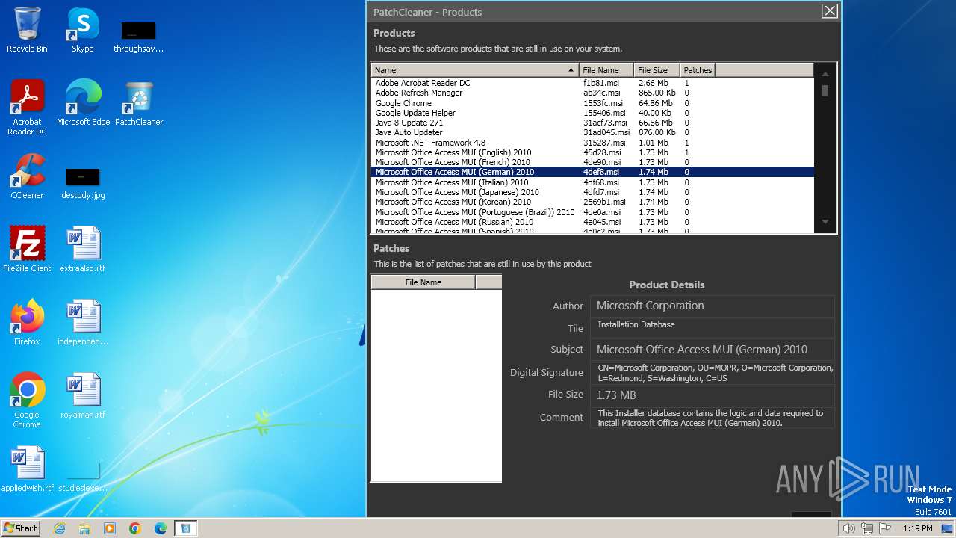Open royalman.rtf document icon

click(x=82, y=395)
